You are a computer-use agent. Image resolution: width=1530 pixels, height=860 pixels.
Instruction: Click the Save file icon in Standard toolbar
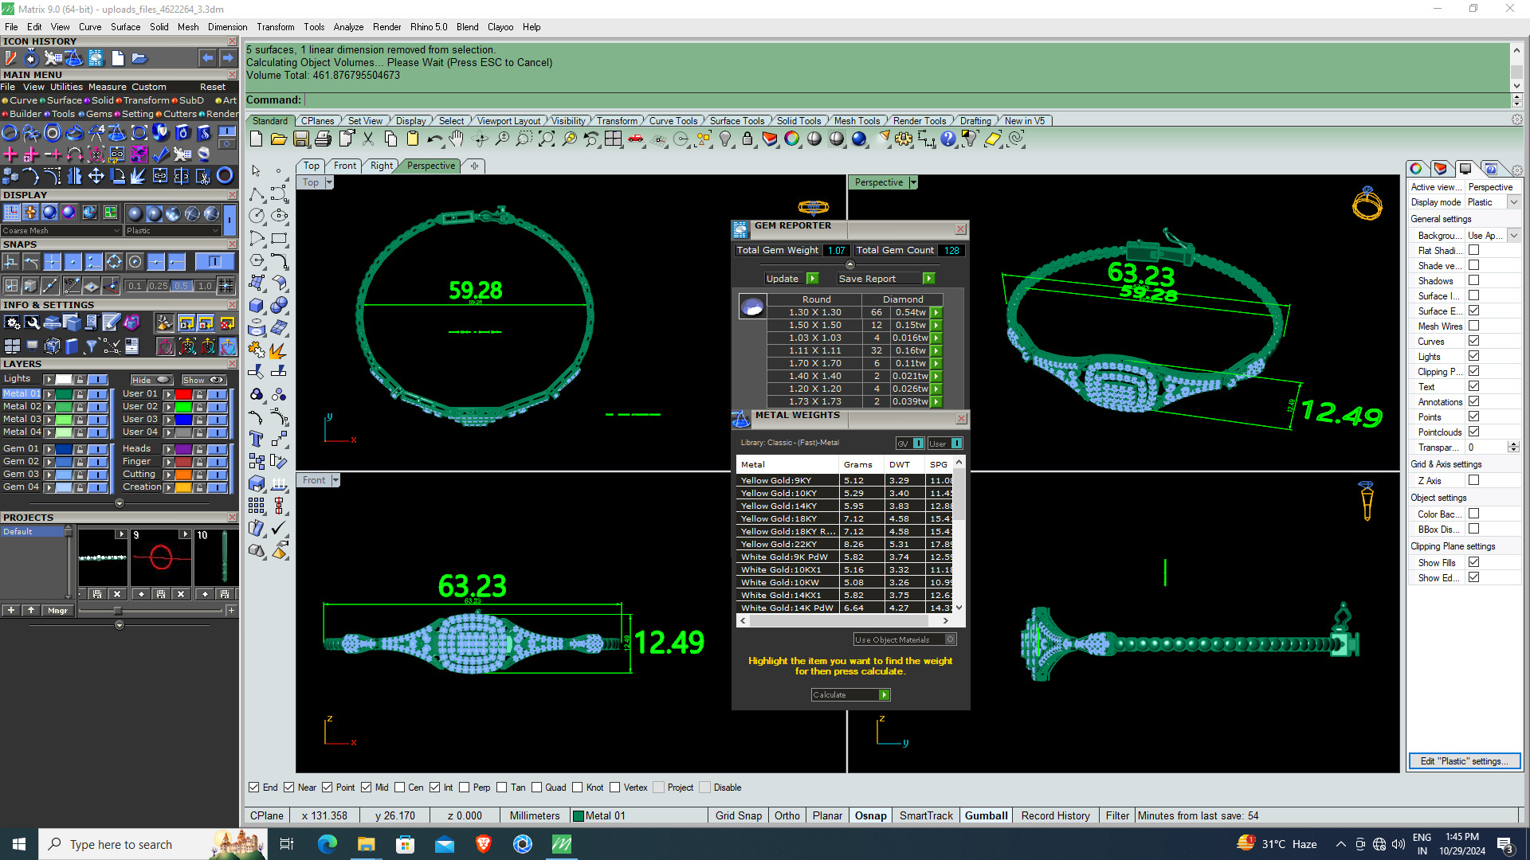(301, 139)
